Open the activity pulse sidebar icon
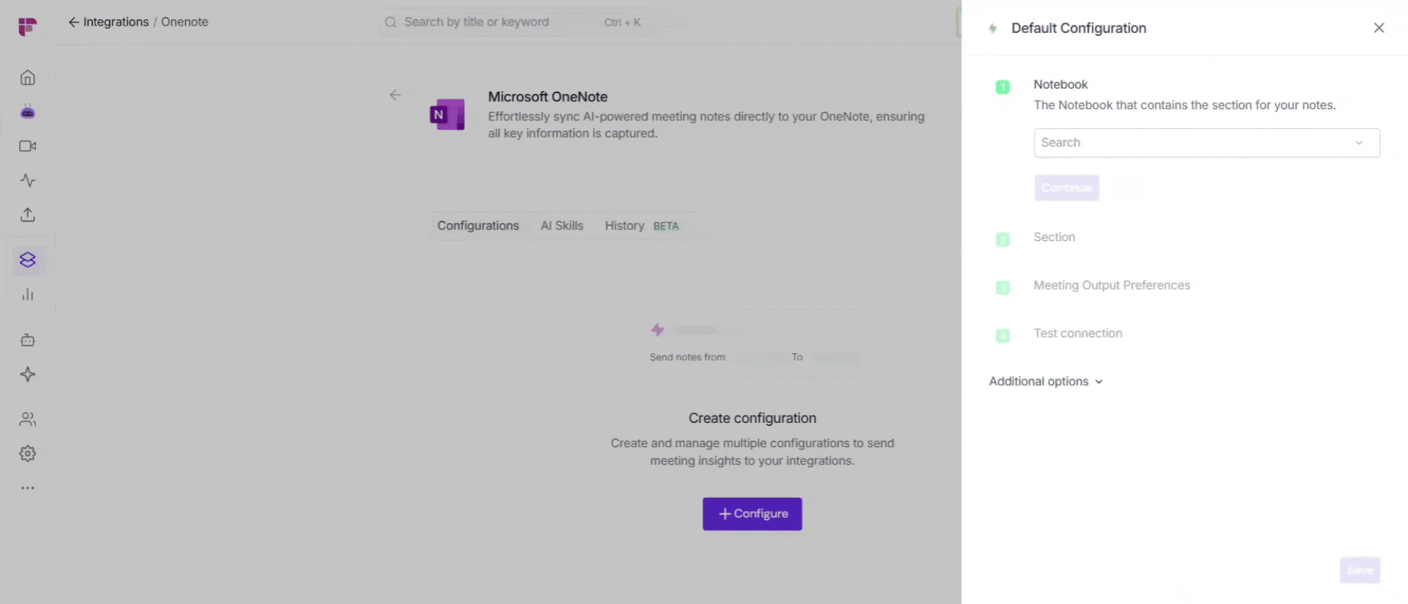The width and height of the screenshot is (1408, 604). (28, 180)
